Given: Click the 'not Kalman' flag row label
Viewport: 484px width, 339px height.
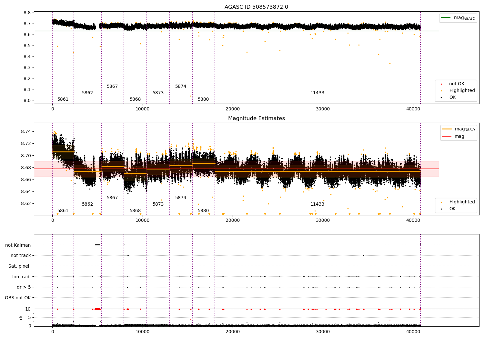Looking at the screenshot, I should pyautogui.click(x=18, y=245).
